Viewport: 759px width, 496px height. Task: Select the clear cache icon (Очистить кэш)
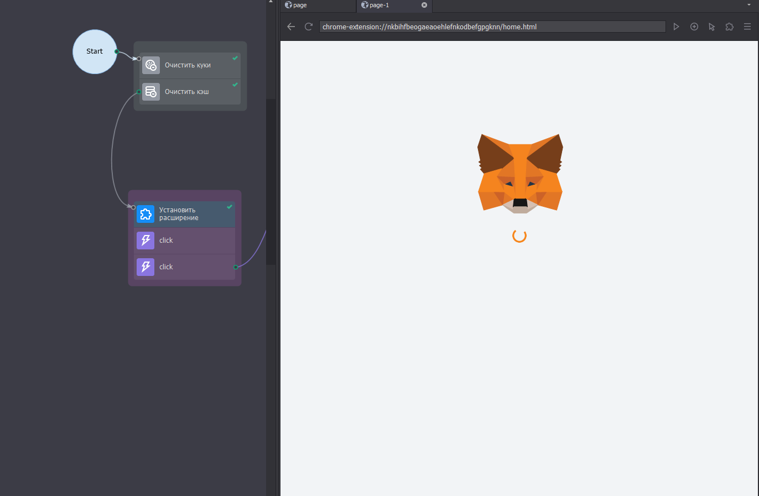[x=151, y=92]
